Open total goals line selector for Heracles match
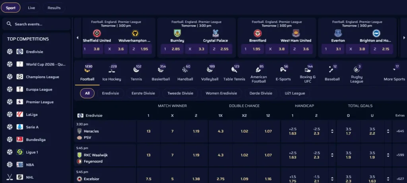 tap(388, 131)
